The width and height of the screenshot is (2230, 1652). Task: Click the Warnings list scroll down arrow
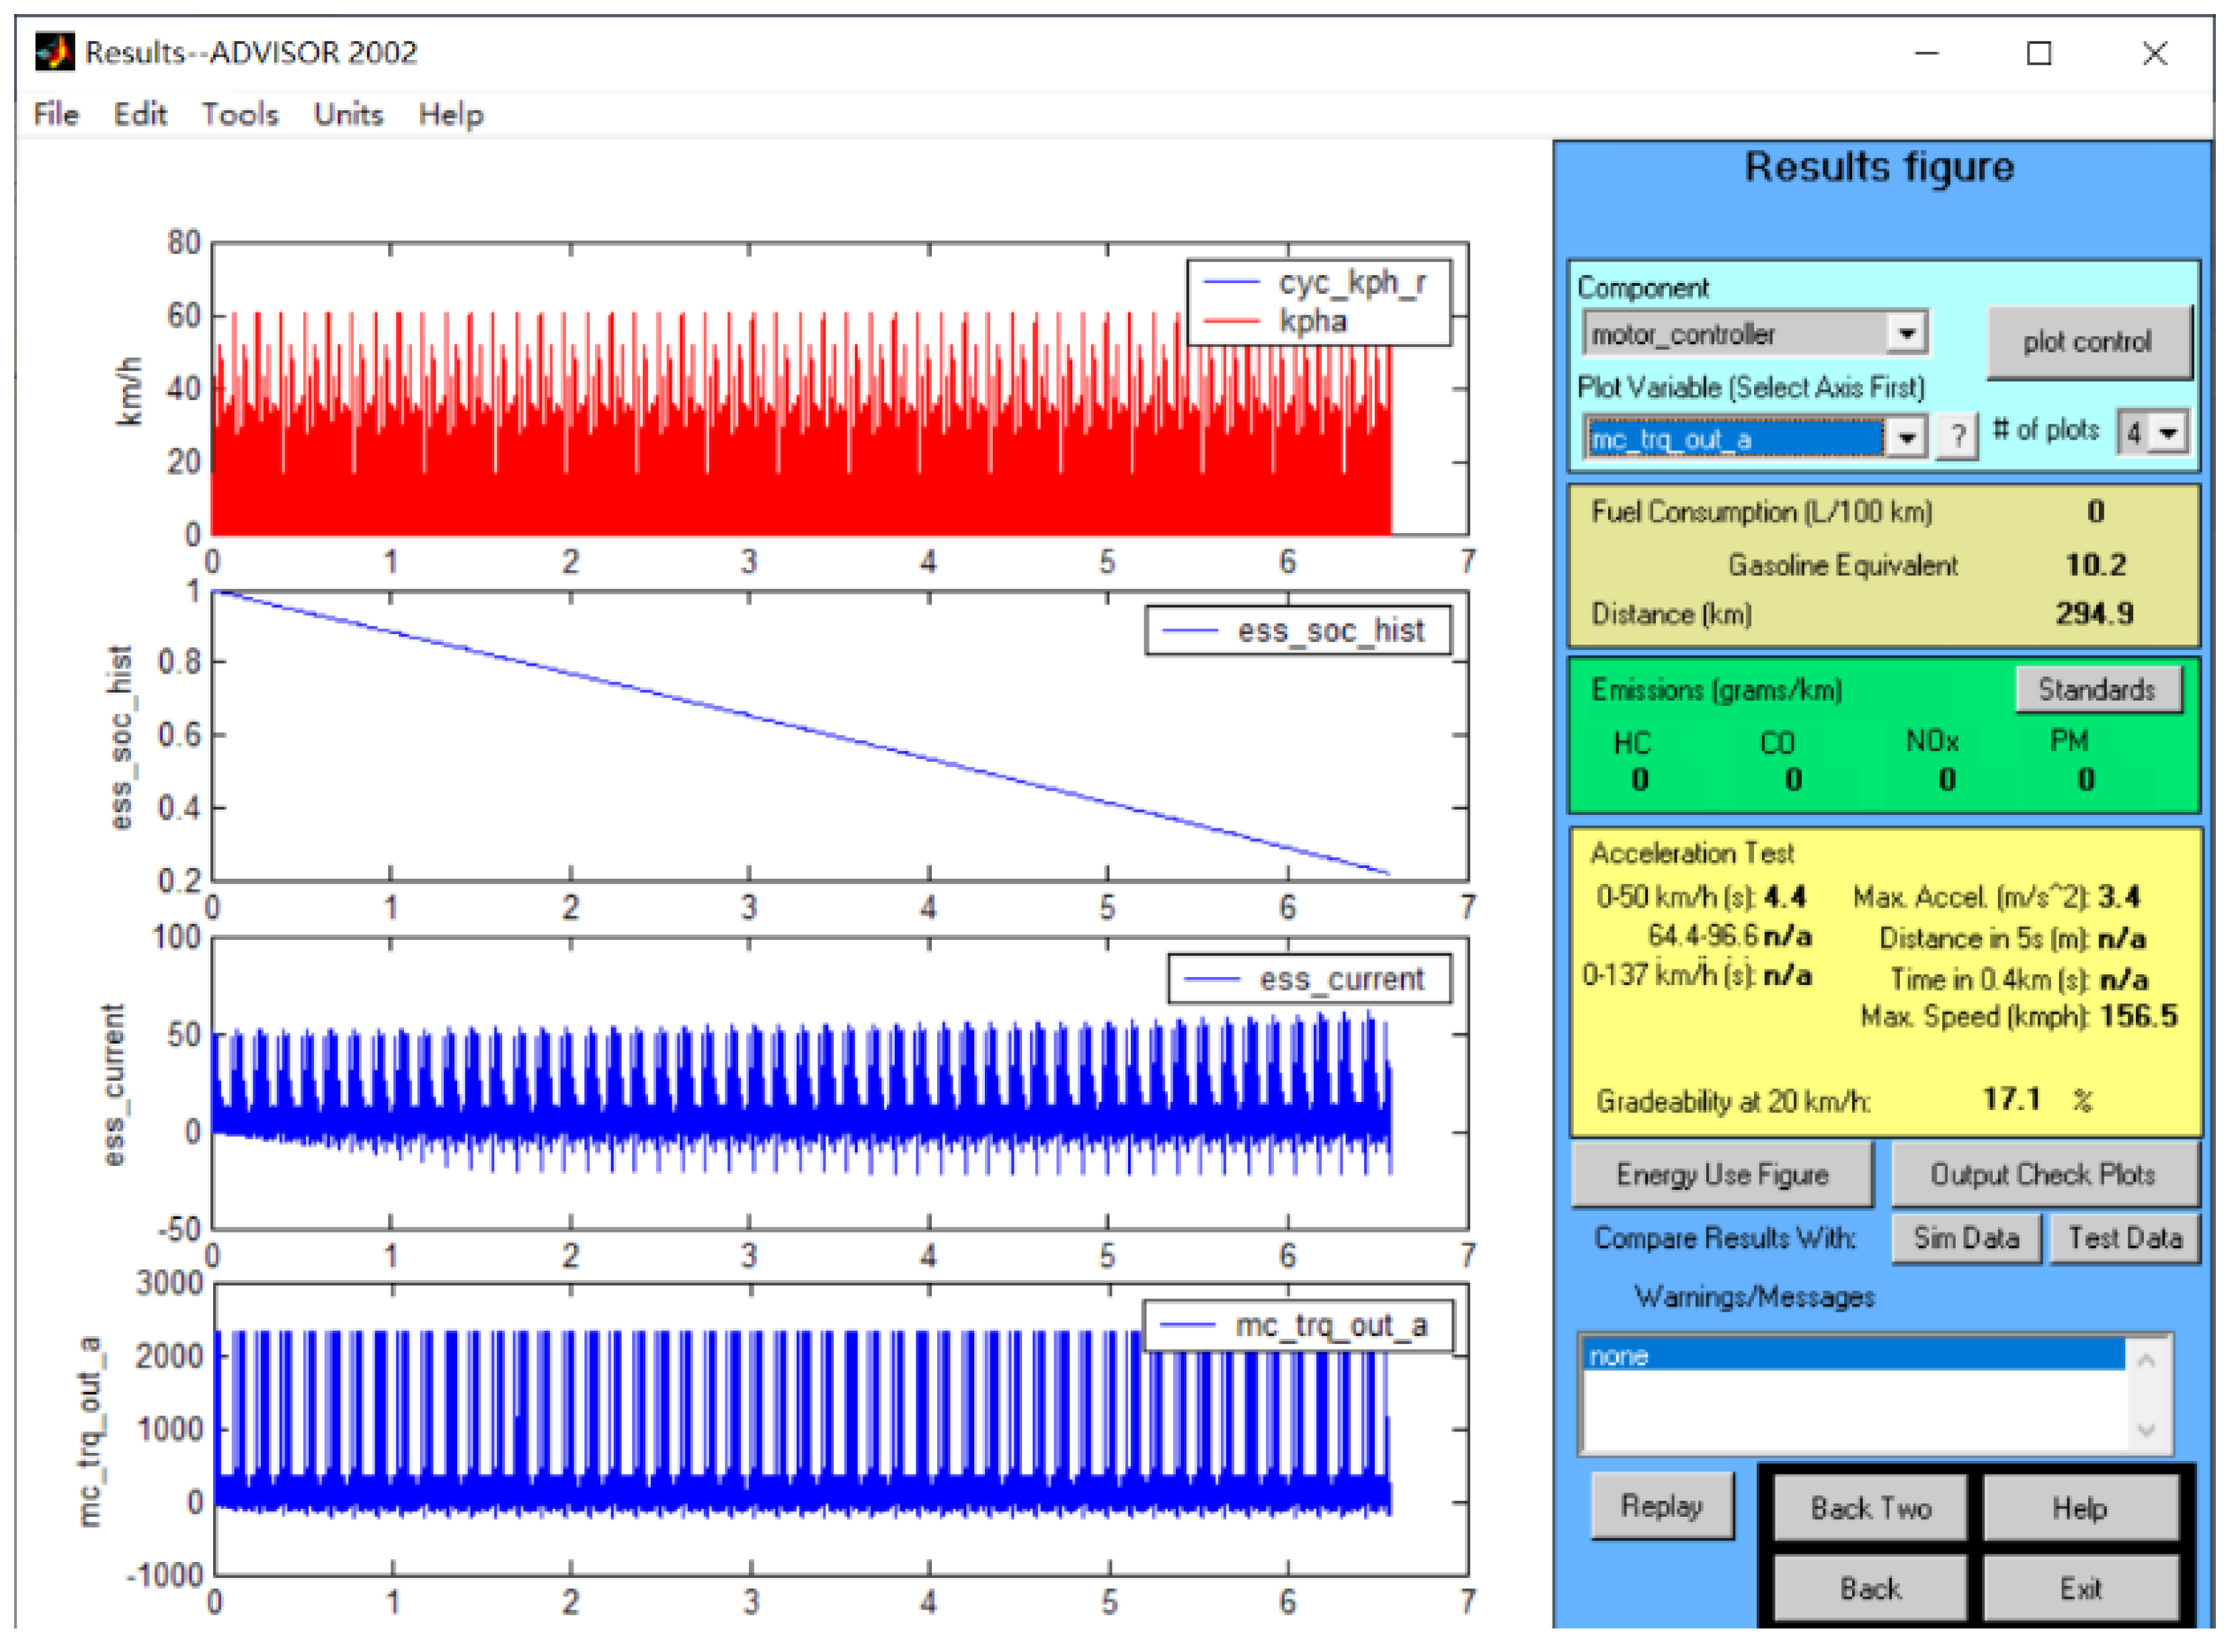[2145, 1430]
